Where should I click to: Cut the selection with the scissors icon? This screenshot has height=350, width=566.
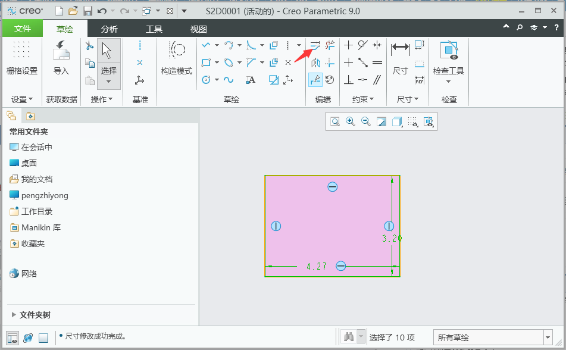pyautogui.click(x=89, y=45)
